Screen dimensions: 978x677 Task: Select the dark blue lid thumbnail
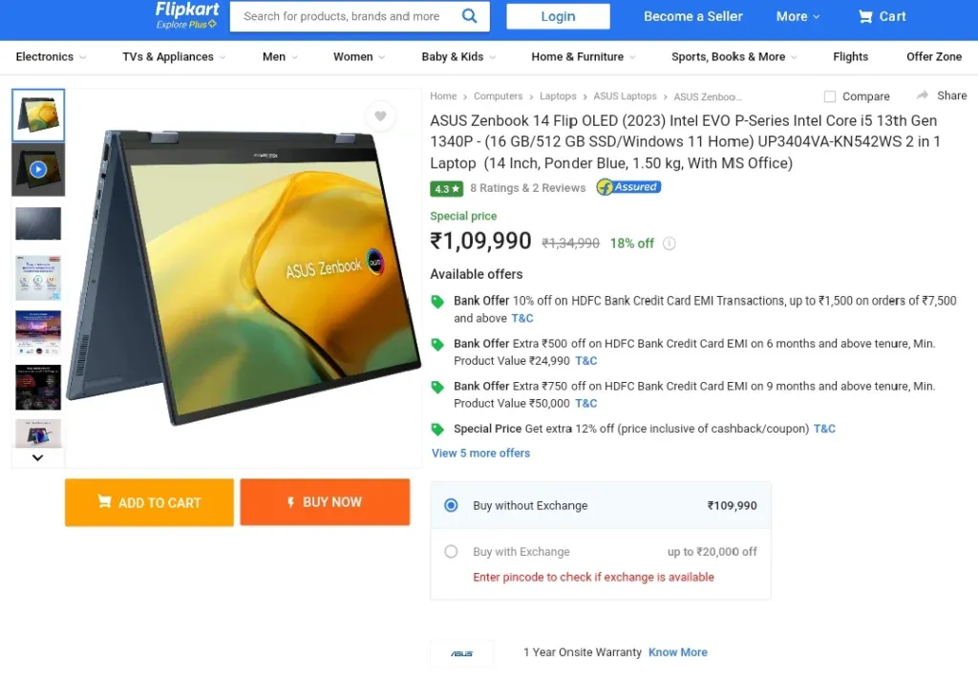pos(38,223)
